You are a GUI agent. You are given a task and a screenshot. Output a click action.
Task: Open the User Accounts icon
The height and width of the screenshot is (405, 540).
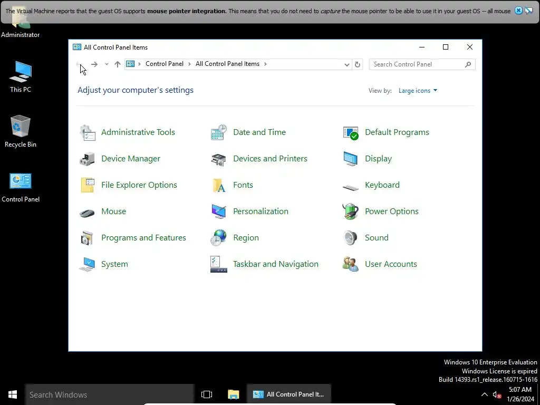click(x=351, y=264)
